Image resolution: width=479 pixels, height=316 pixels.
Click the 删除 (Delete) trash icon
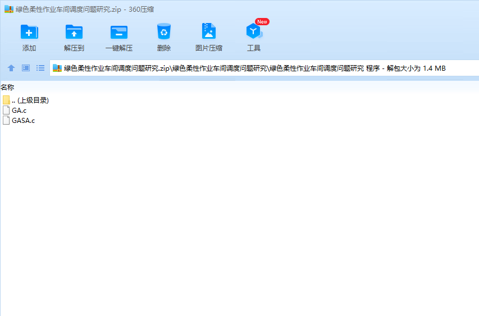coord(164,31)
